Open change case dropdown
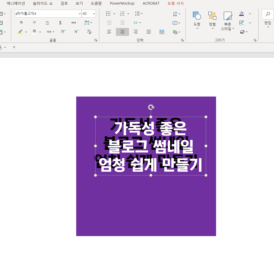 (51, 32)
